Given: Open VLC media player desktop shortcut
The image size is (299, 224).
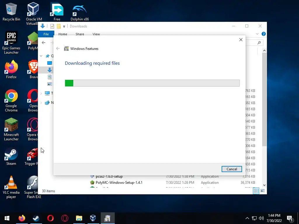Looking at the screenshot, I should [11, 187].
